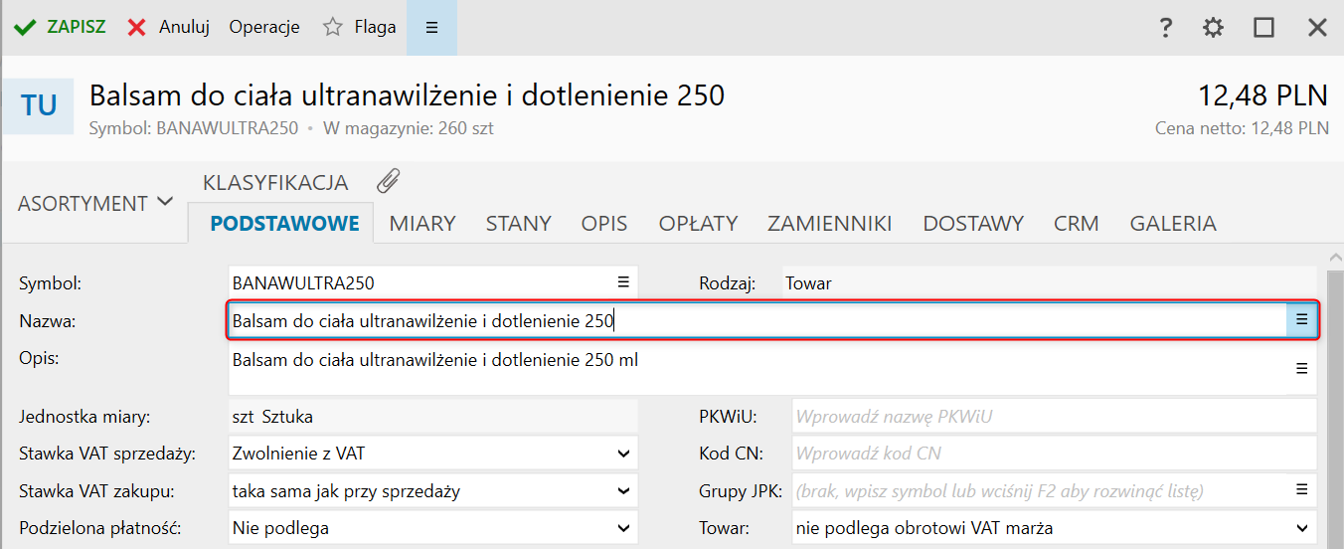
Task: Click the Cena netto: 12,48 PLN text
Action: (x=1242, y=128)
